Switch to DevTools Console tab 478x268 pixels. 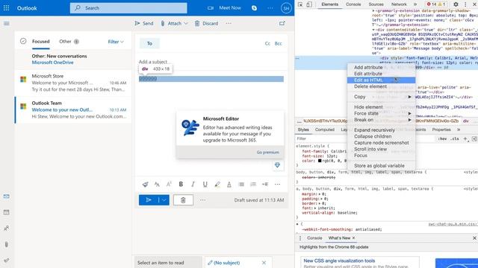click(x=353, y=4)
